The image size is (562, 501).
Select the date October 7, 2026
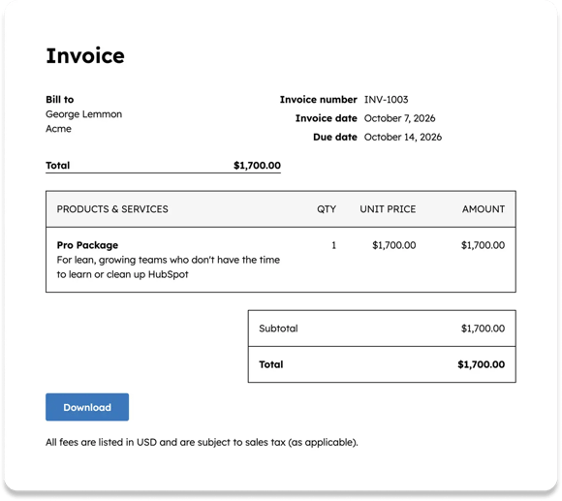tap(399, 118)
